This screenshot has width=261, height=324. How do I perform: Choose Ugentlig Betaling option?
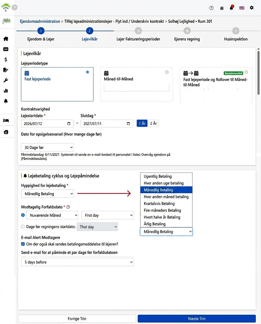pyautogui.click(x=166, y=176)
